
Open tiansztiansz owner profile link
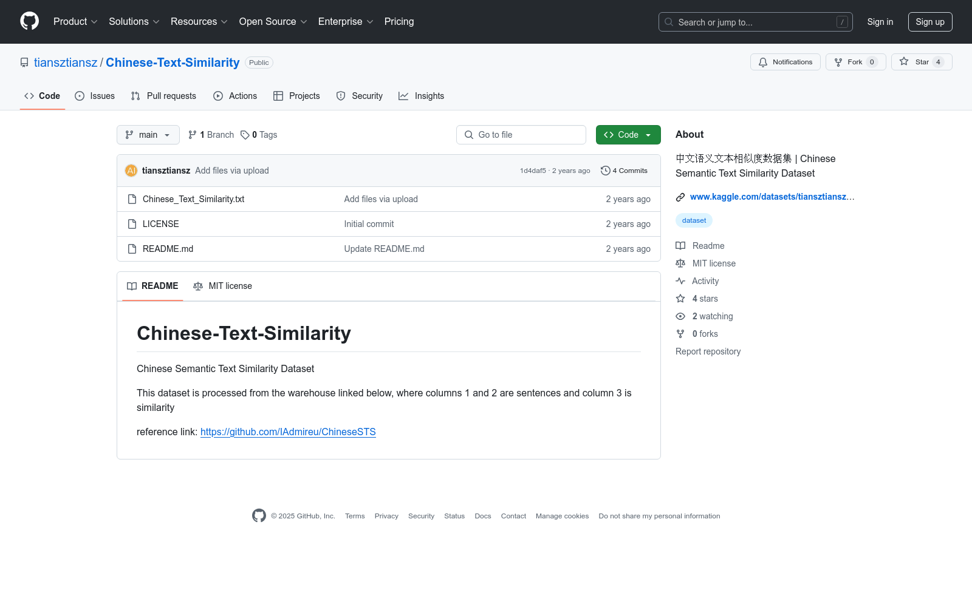[x=66, y=63]
